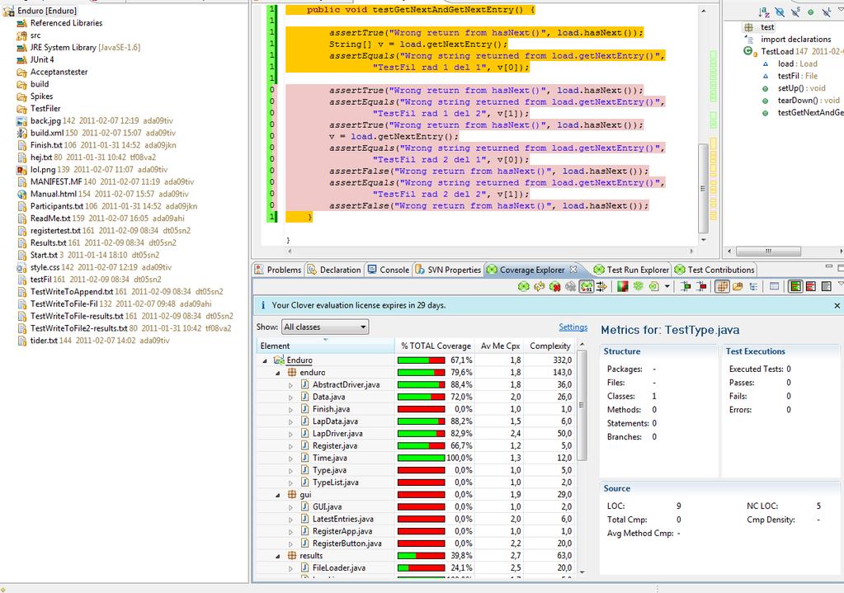Collapse the results package node

point(278,556)
